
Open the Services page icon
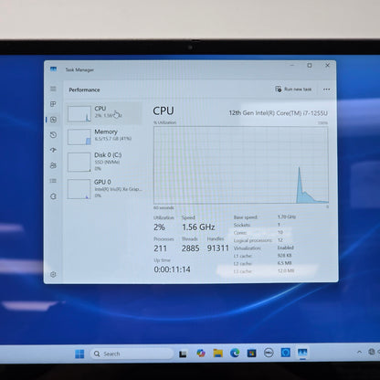click(x=53, y=196)
